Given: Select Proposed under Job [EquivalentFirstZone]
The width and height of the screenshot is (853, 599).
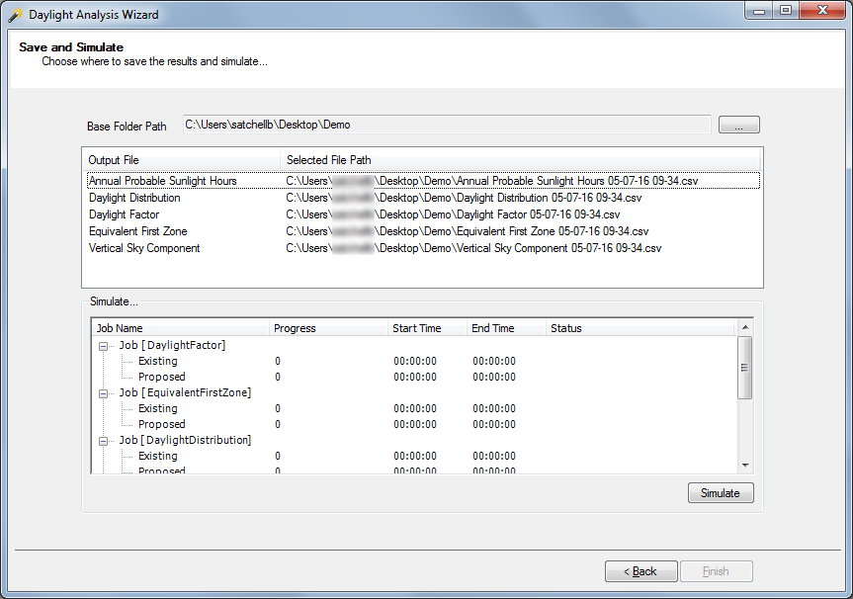Looking at the screenshot, I should pyautogui.click(x=161, y=424).
